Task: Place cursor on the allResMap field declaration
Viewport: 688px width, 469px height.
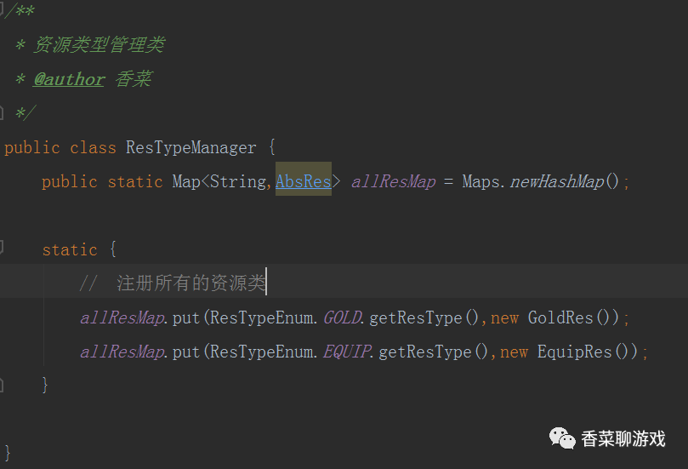Action: pos(393,181)
